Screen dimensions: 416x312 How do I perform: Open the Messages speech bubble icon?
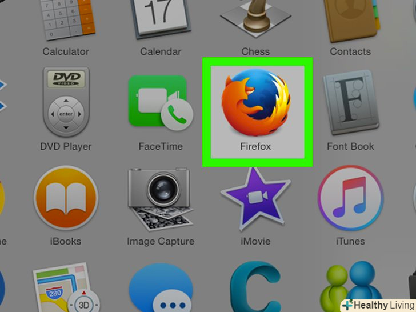(x=161, y=287)
